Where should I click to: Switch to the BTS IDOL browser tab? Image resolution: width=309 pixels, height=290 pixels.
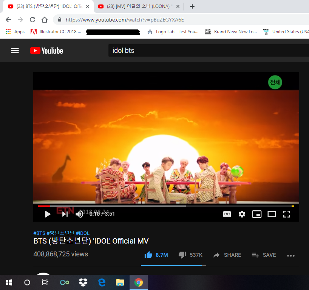48,6
